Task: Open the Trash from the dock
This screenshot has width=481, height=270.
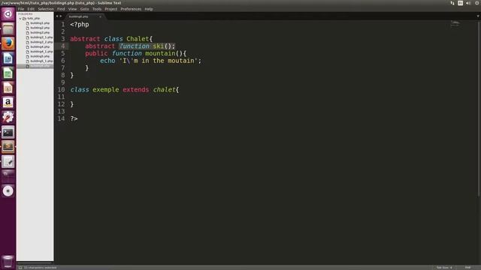Action: [x=8, y=262]
